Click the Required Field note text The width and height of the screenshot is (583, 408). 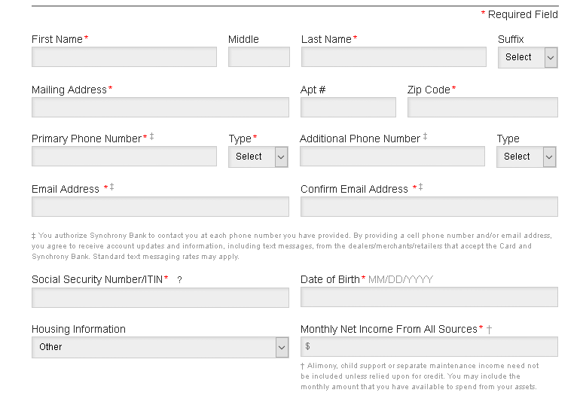point(520,14)
